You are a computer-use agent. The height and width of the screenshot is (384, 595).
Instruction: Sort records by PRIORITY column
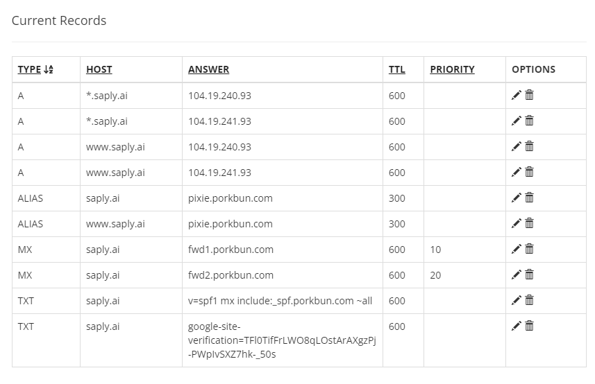[452, 69]
